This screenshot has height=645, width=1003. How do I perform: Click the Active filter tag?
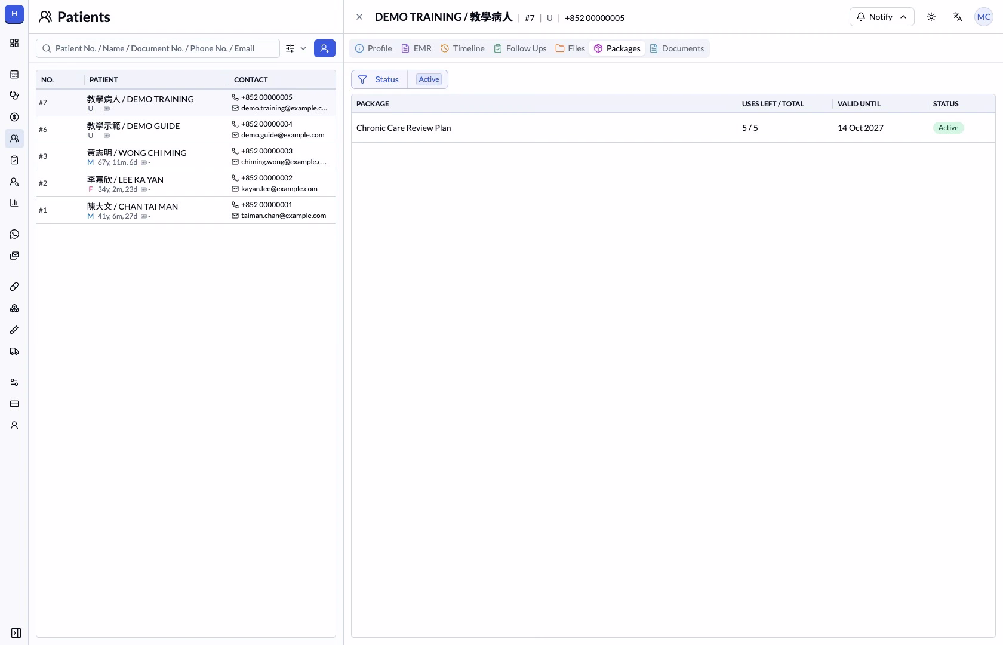(429, 79)
